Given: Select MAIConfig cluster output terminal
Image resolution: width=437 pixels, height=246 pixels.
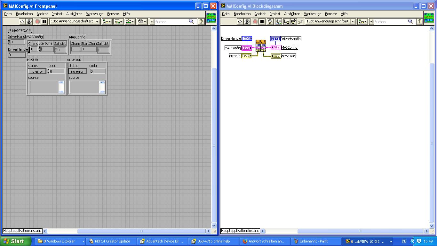Looking at the screenshot, I should click(x=276, y=47).
